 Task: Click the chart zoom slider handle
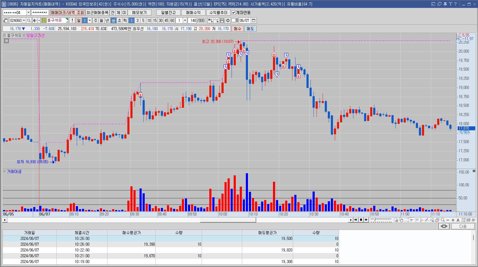pyautogui.click(x=375, y=220)
